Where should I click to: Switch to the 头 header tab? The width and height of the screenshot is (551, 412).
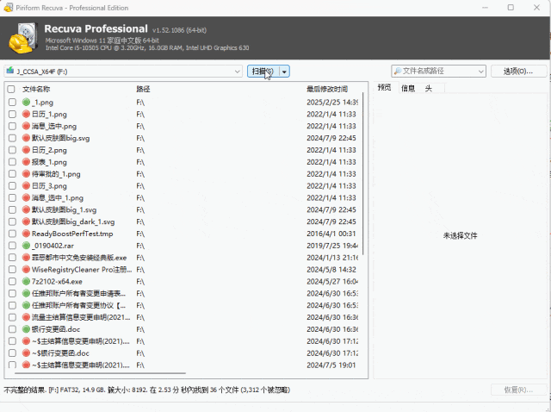[429, 88]
